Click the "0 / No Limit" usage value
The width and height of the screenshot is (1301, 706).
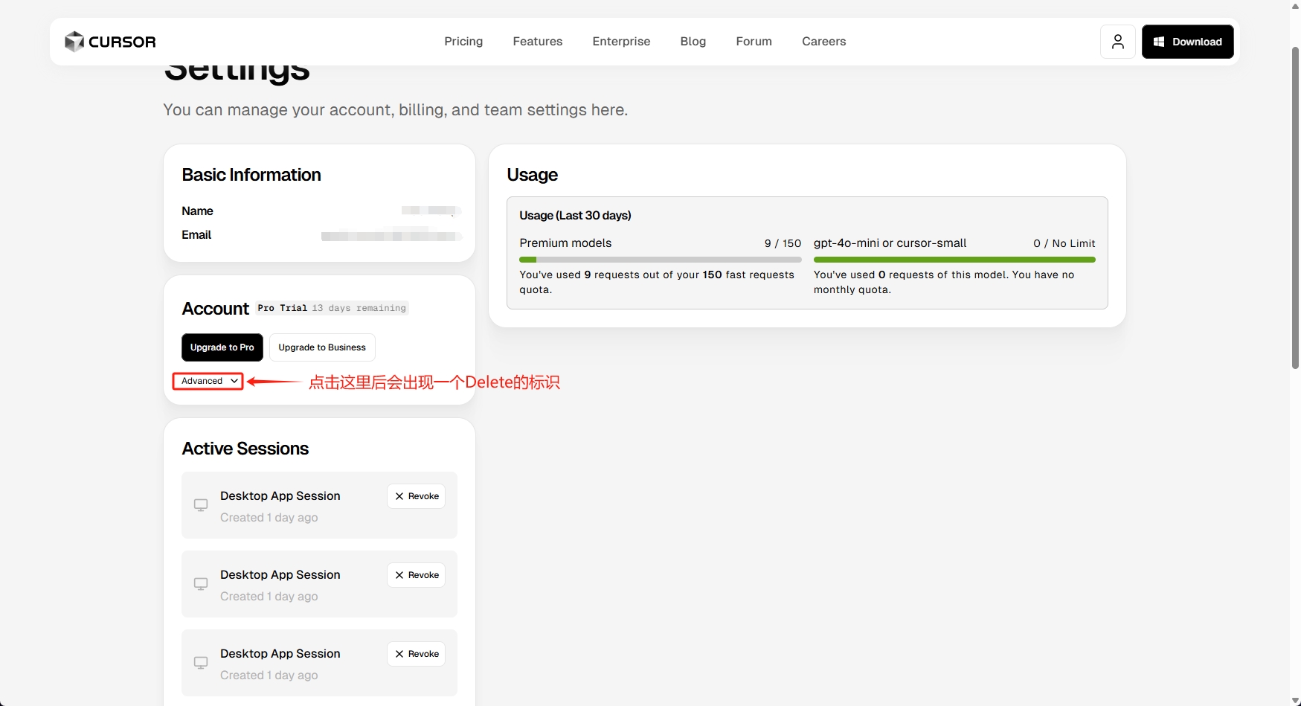[1064, 243]
